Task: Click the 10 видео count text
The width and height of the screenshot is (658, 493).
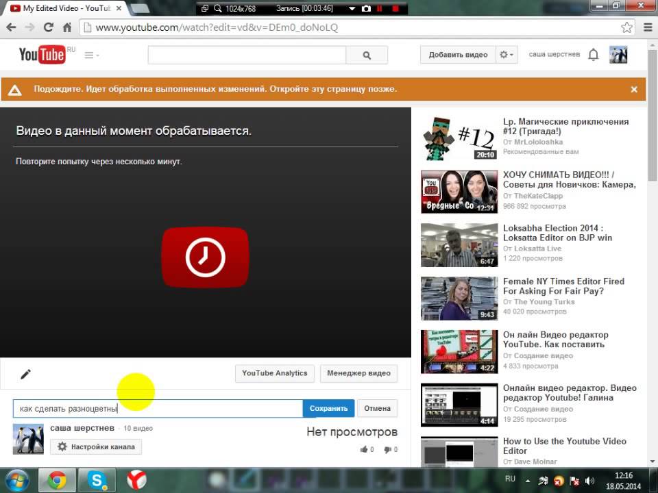Action: point(138,429)
